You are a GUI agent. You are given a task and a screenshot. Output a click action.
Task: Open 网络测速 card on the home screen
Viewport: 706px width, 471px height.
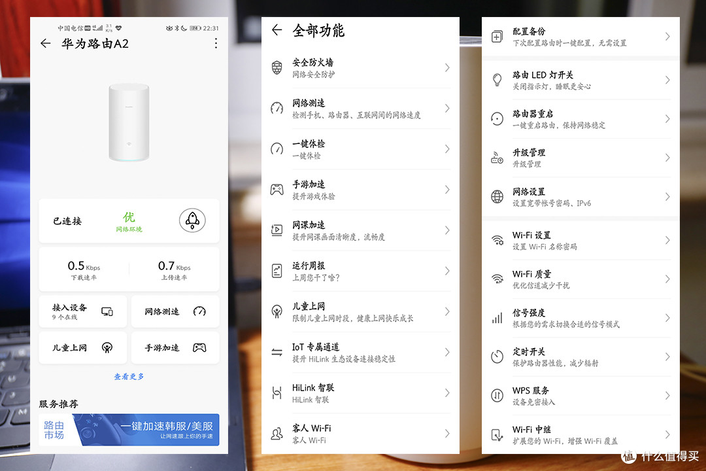click(x=175, y=311)
